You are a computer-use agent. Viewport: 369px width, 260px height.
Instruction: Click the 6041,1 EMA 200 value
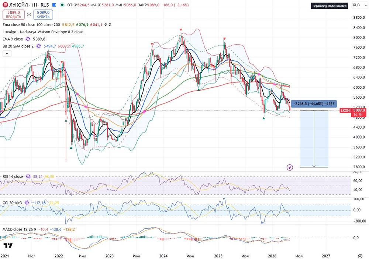click(x=96, y=25)
